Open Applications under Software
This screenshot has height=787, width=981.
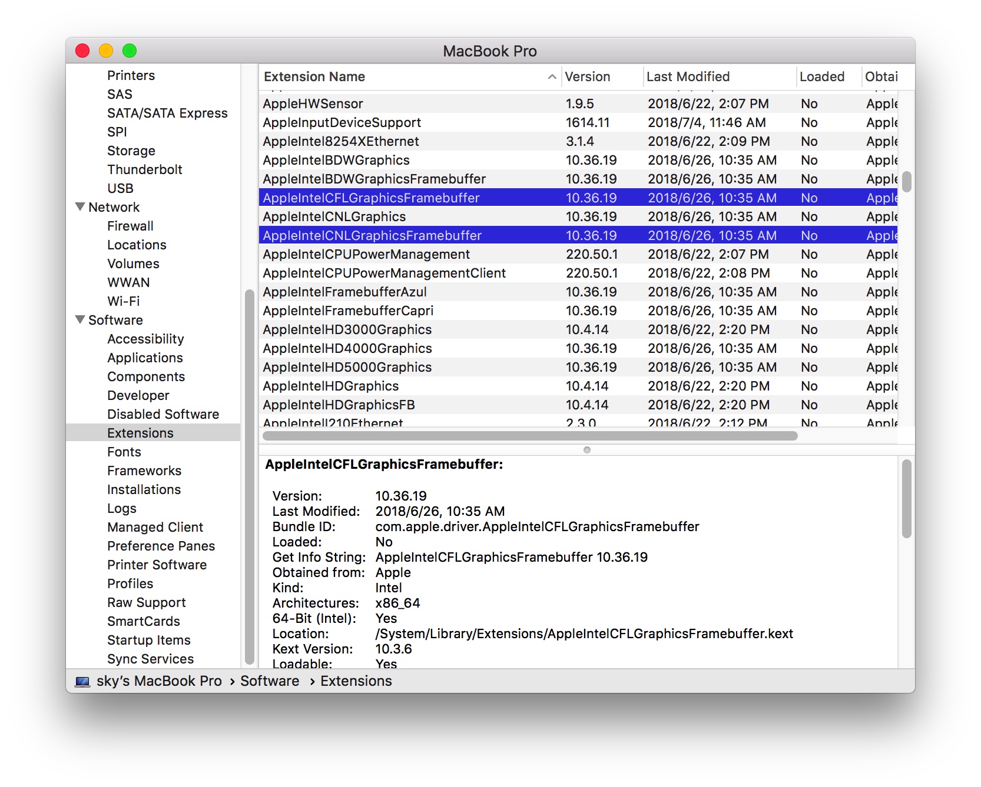tap(145, 358)
